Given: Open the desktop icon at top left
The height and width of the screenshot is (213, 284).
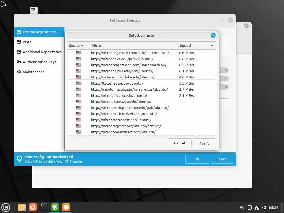Looking at the screenshot, I should (x=34, y=10).
